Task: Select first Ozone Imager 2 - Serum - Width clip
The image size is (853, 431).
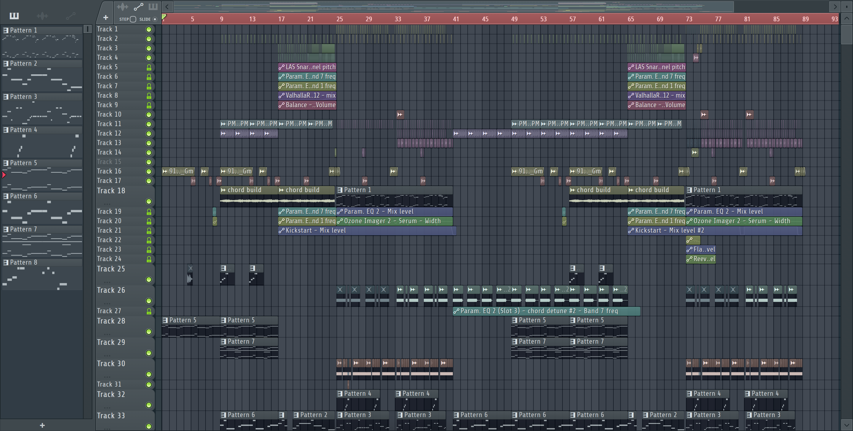Action: 395,221
